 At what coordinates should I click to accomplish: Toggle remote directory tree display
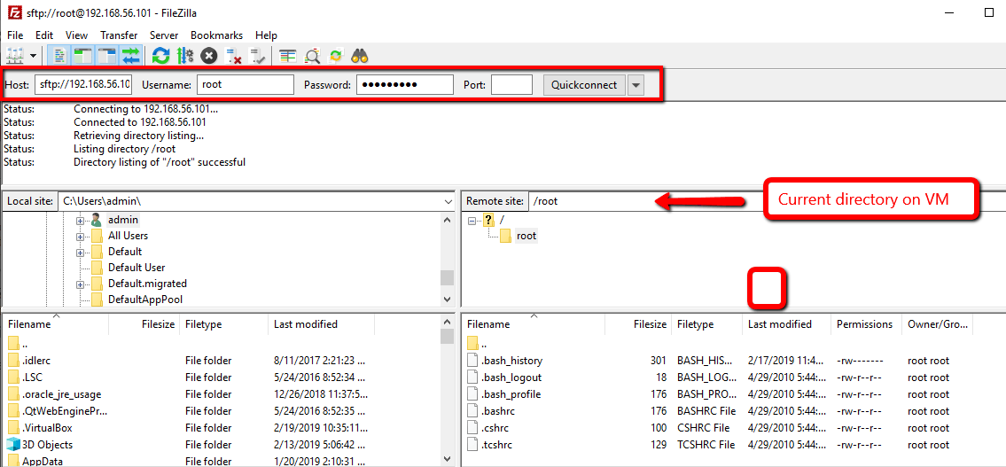point(107,57)
